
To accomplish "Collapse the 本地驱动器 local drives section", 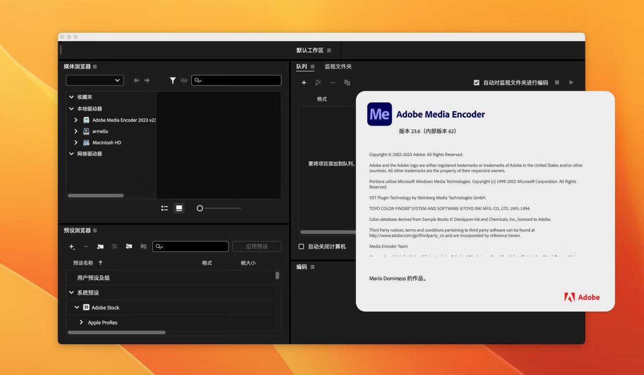I will click(72, 109).
